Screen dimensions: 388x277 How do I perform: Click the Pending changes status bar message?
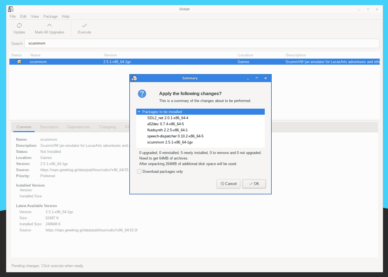click(x=48, y=266)
